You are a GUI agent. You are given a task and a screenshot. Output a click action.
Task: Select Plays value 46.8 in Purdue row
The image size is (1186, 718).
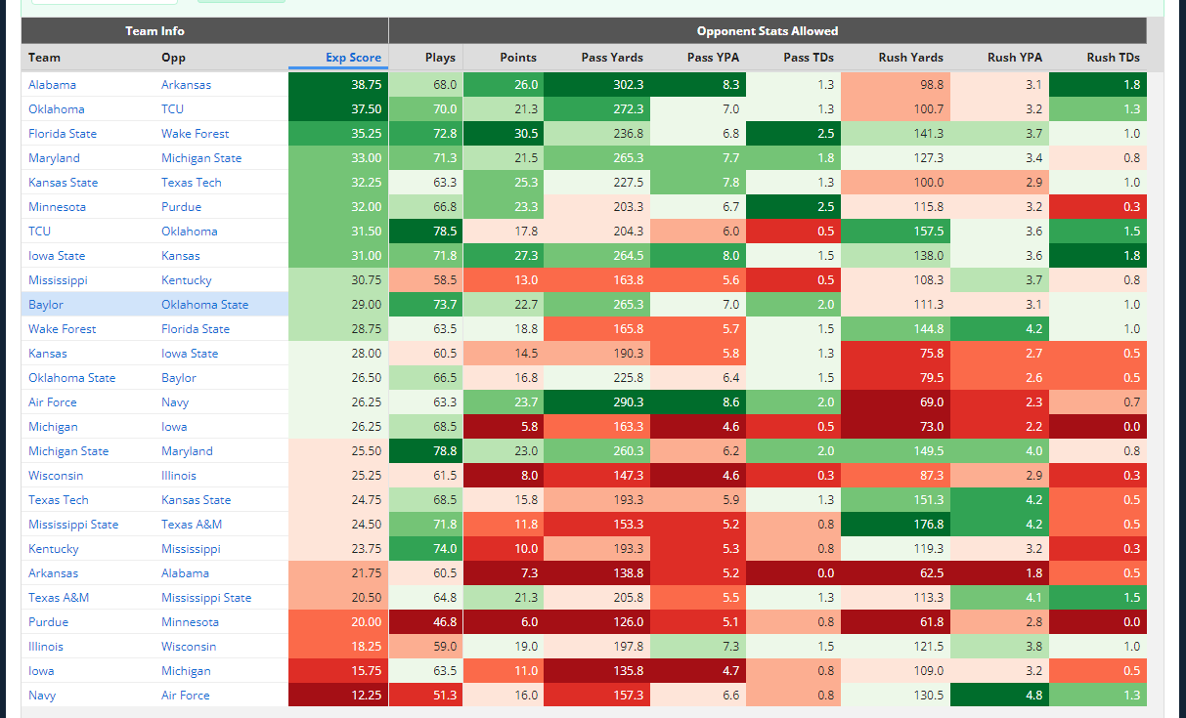pyautogui.click(x=425, y=622)
